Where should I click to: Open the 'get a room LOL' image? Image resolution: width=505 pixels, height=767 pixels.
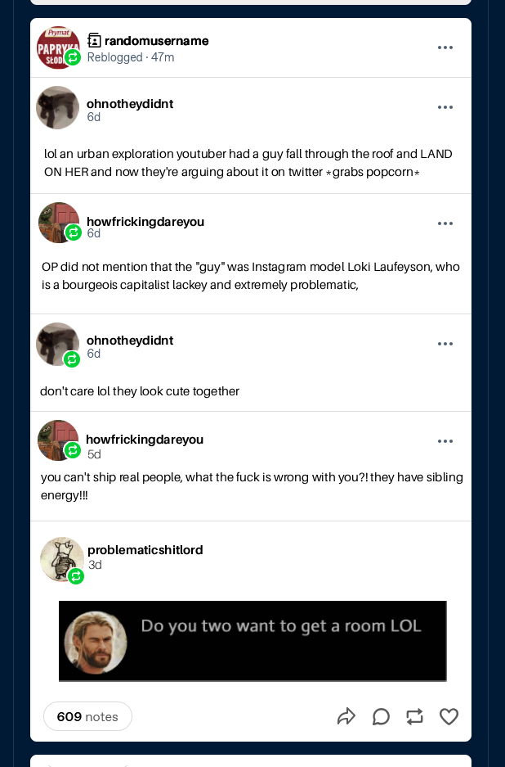pos(252,641)
